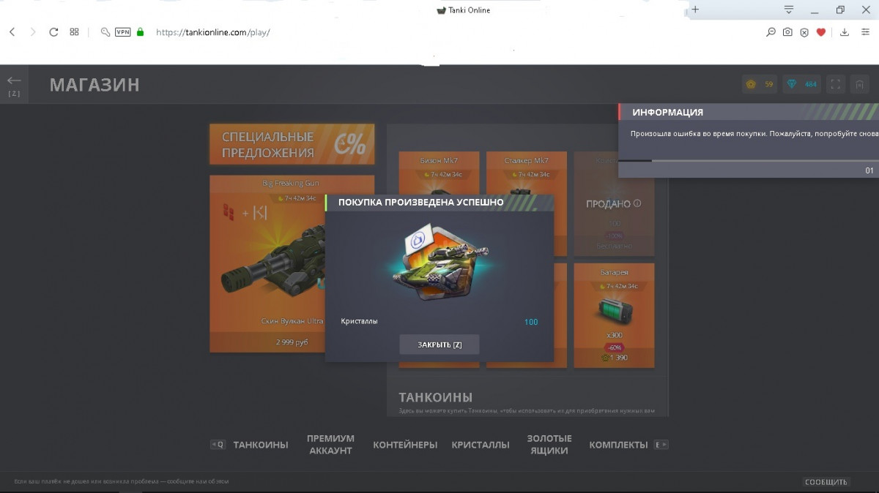
Task: Click the СООБЩИТЬ report button
Action: pyautogui.click(x=826, y=482)
